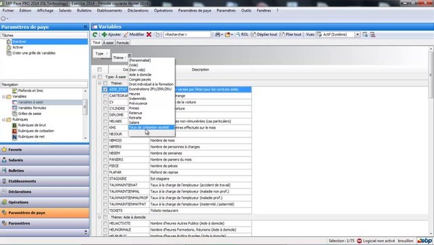Viewport: 434px width, 245px height.
Task: Check the NBMOIS row checkbox
Action: [x=105, y=140]
